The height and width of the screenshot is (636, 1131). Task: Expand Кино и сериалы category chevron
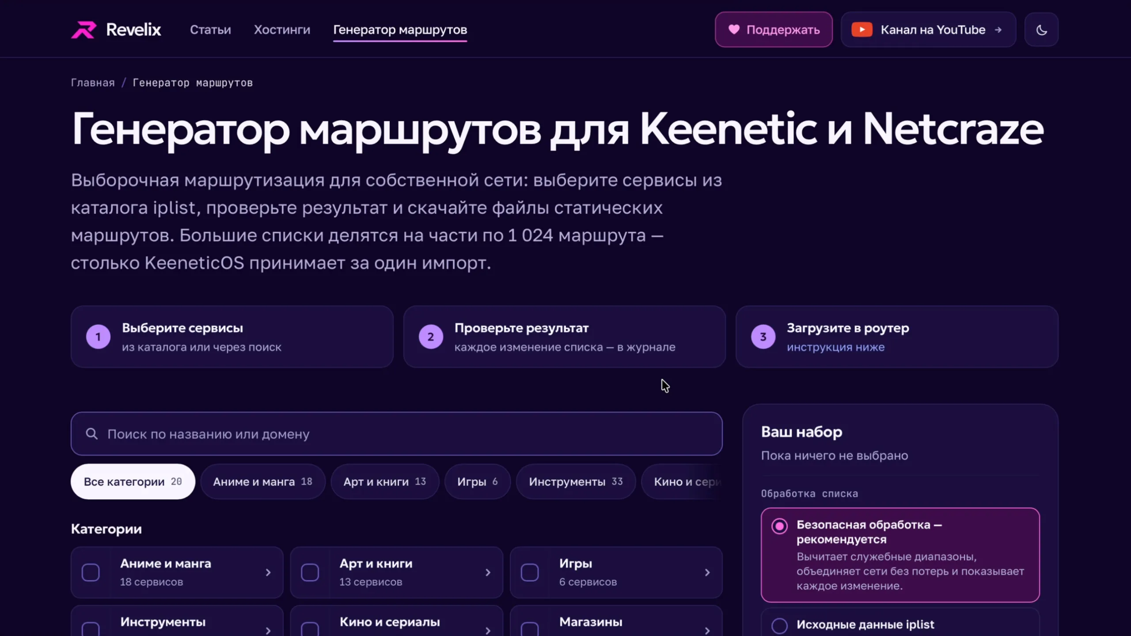tap(488, 630)
